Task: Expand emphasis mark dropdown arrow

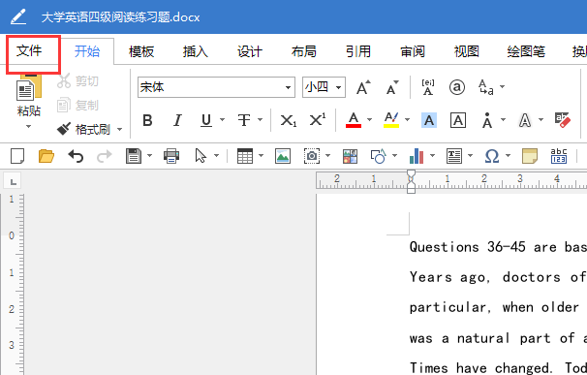Action: click(503, 120)
